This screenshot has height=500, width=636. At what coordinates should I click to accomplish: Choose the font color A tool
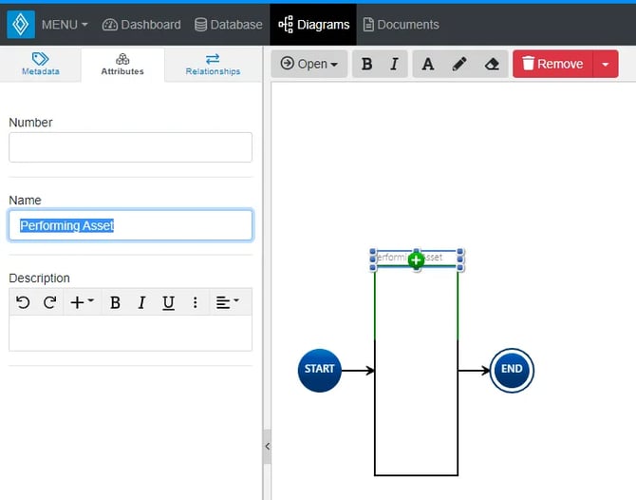coord(428,64)
